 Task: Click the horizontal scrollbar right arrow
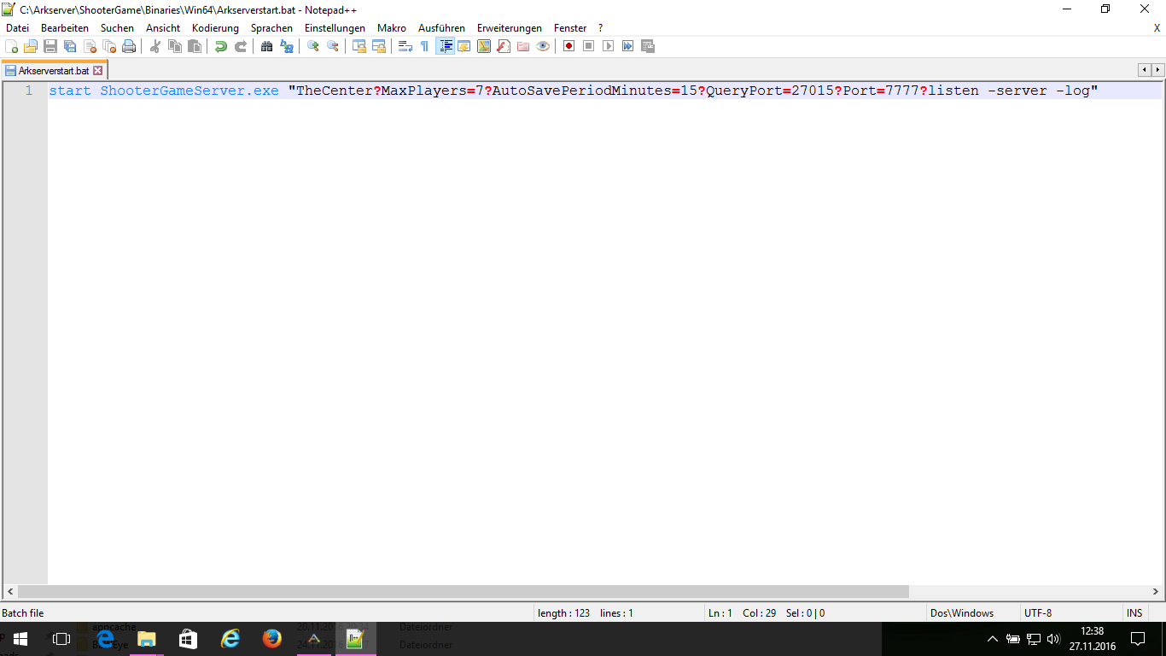point(1157,591)
